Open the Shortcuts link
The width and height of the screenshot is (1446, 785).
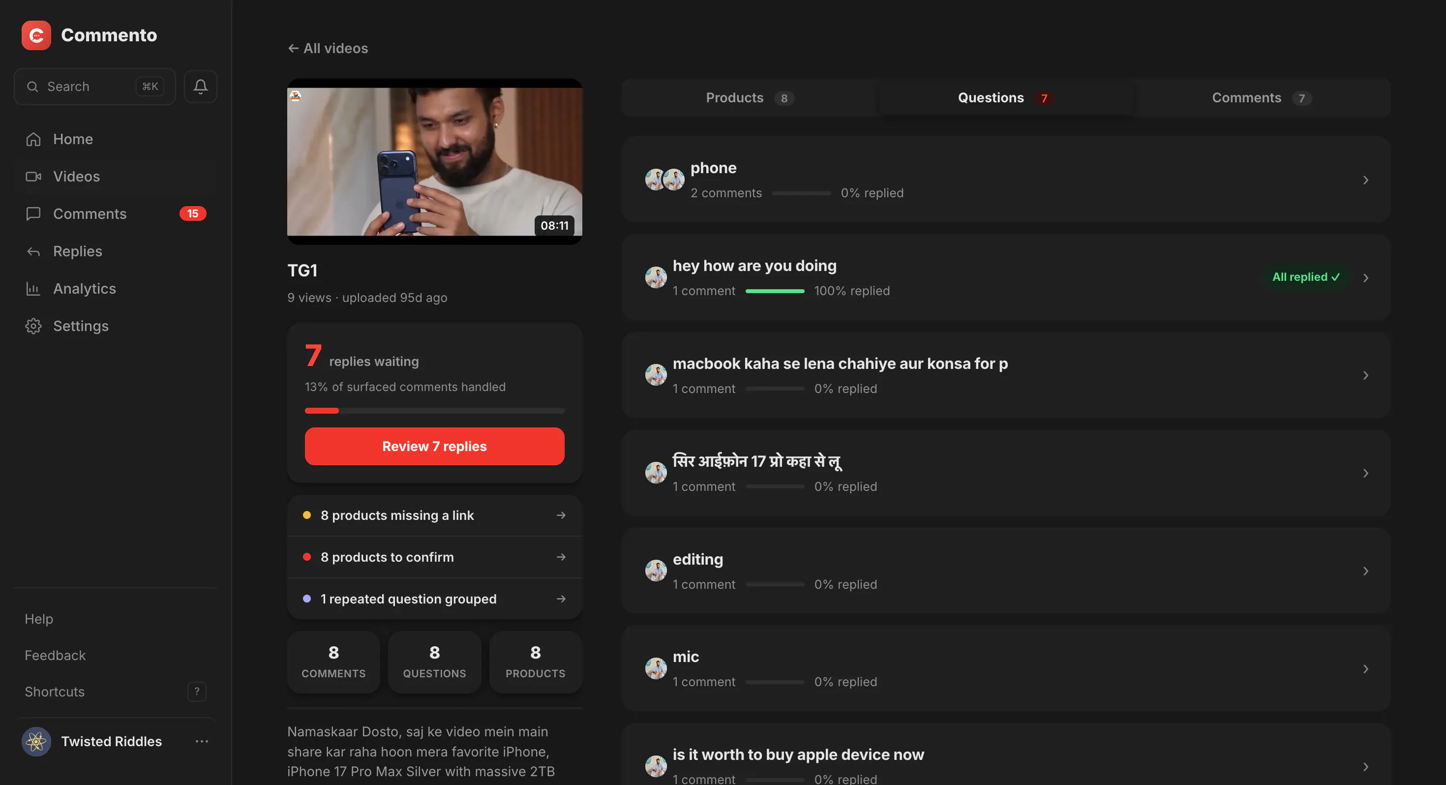point(116,692)
